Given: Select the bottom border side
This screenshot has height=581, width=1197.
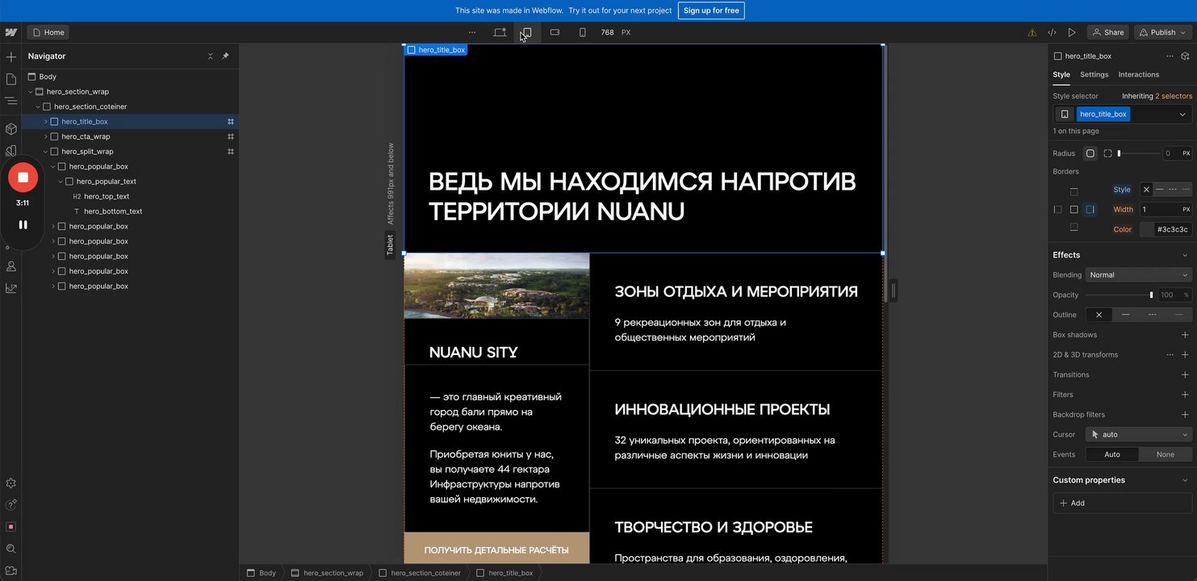Looking at the screenshot, I should (1074, 228).
